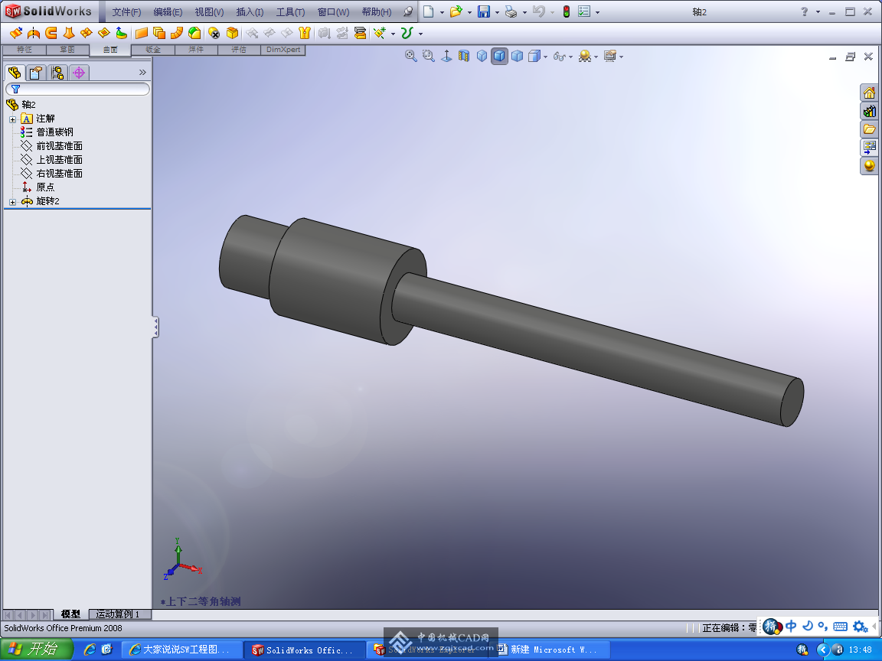Viewport: 882px width, 661px height.
Task: Save the document with the floppy icon
Action: tap(484, 11)
